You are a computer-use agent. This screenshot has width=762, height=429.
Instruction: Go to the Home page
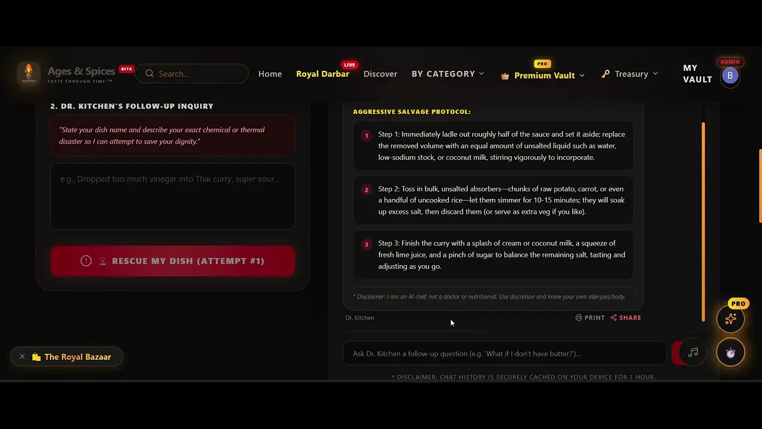270,74
